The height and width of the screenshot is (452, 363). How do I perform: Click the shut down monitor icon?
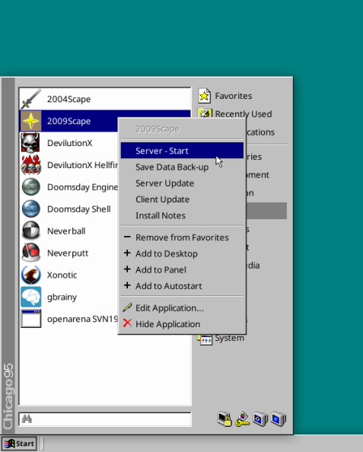[x=279, y=419]
